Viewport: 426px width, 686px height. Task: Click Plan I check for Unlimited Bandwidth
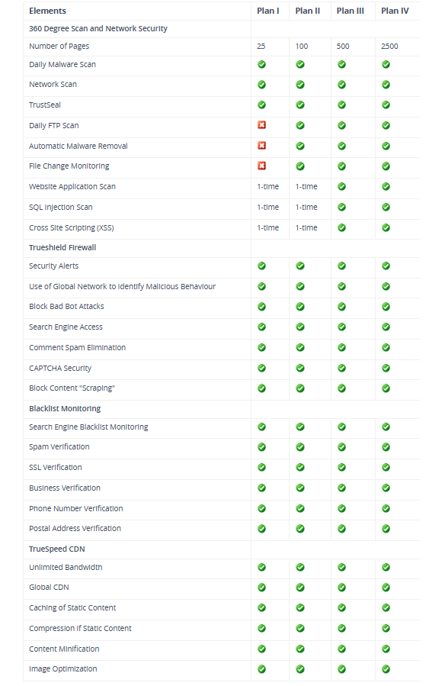point(261,567)
